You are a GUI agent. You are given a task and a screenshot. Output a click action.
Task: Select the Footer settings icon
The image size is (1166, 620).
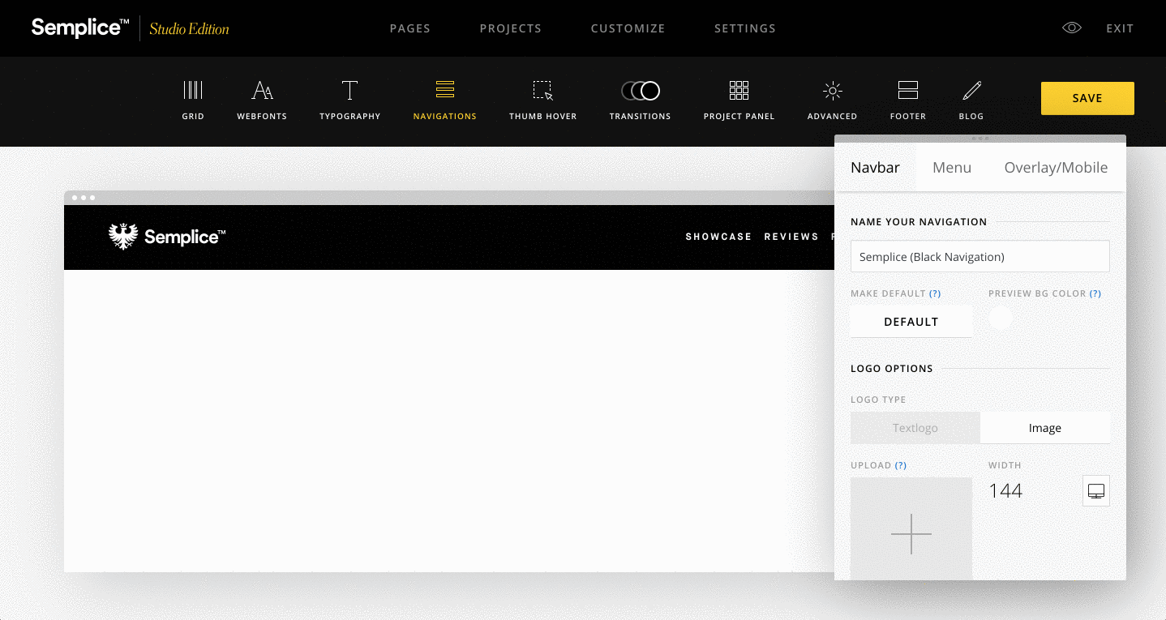tap(907, 91)
